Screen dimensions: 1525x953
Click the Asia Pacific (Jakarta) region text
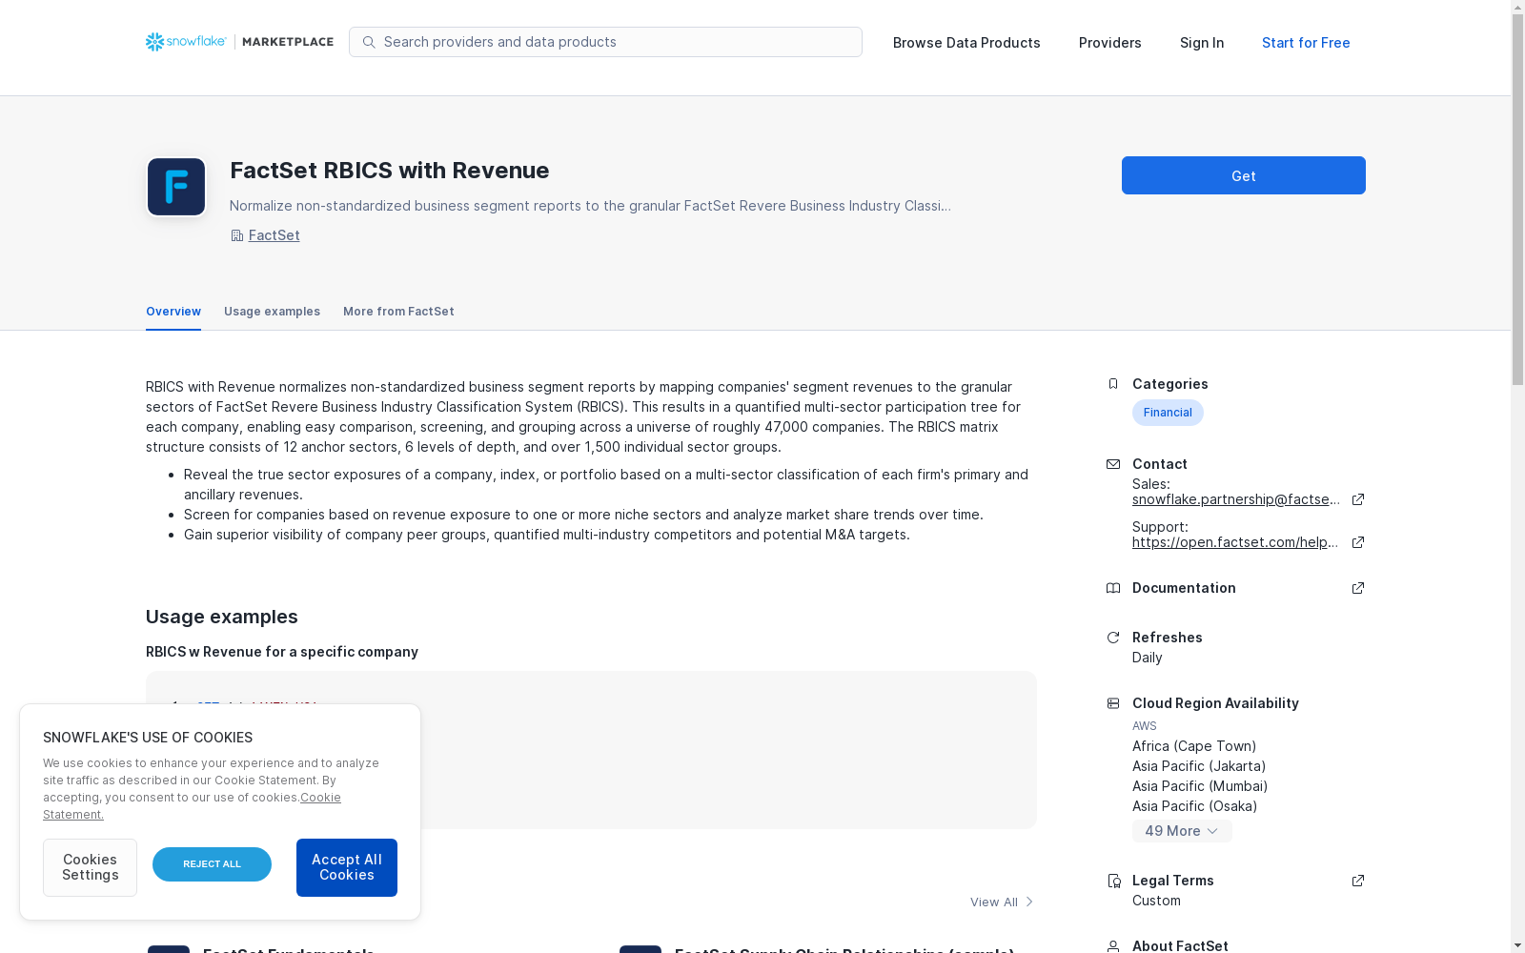coord(1199,766)
